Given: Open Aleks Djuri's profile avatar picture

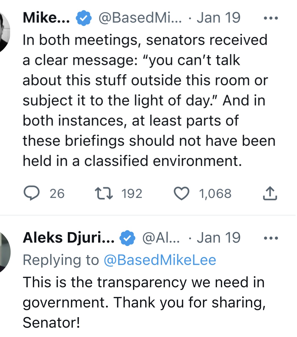Looking at the screenshot, I should pos(4,253).
